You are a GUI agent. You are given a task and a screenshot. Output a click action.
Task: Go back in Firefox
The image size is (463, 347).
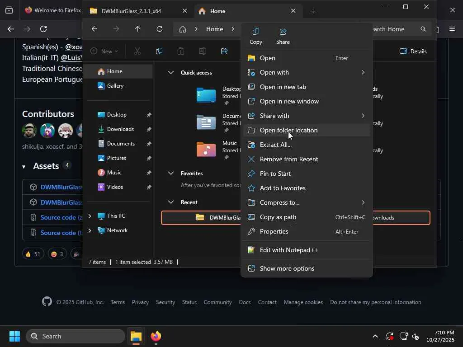pos(11,29)
